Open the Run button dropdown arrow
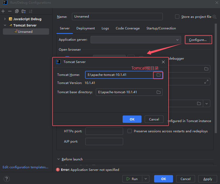220x184 pixels. [146, 179]
